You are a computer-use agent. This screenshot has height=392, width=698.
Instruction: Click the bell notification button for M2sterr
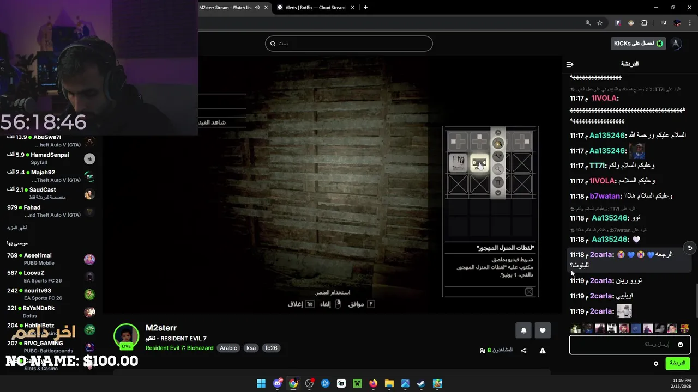tap(523, 330)
